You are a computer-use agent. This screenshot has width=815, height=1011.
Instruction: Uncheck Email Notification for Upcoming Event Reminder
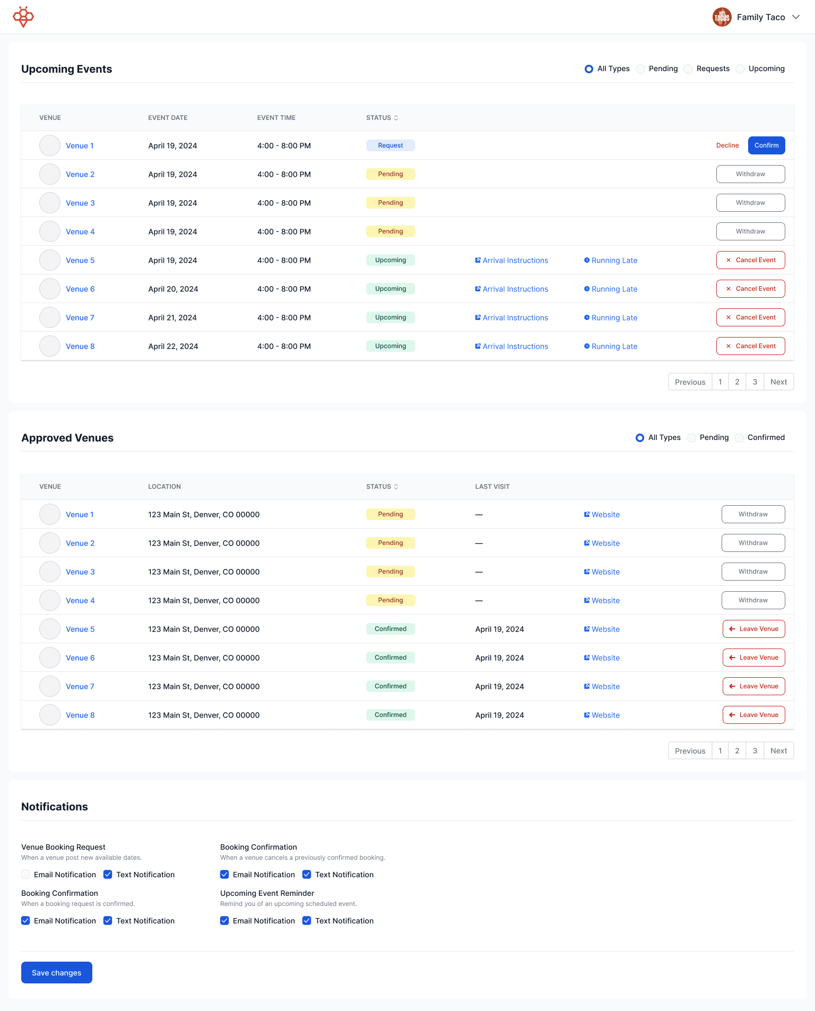click(224, 921)
